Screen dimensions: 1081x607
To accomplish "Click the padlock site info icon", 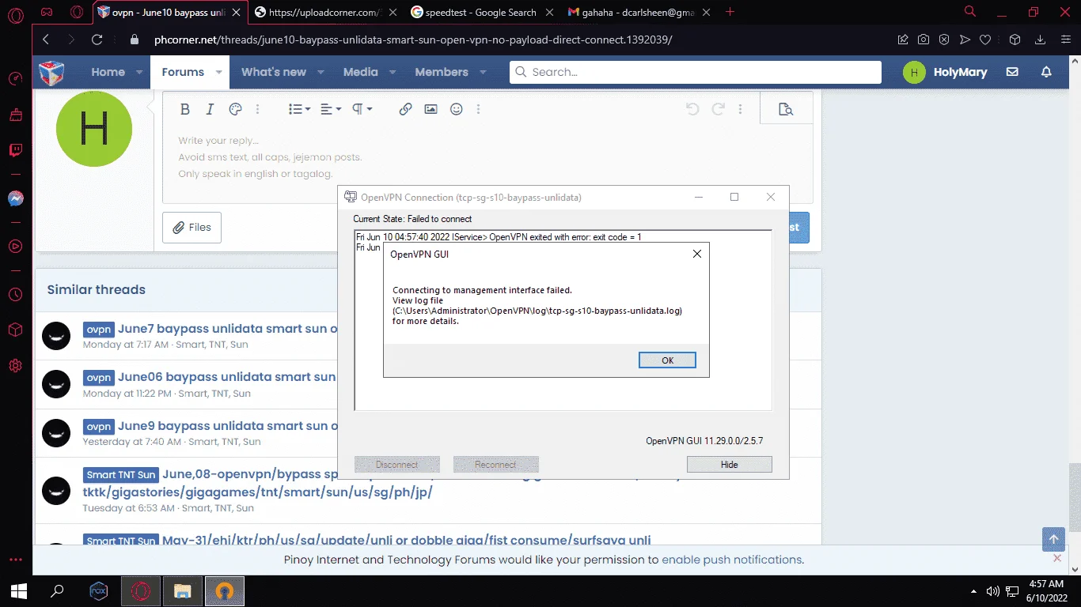I will pyautogui.click(x=134, y=40).
